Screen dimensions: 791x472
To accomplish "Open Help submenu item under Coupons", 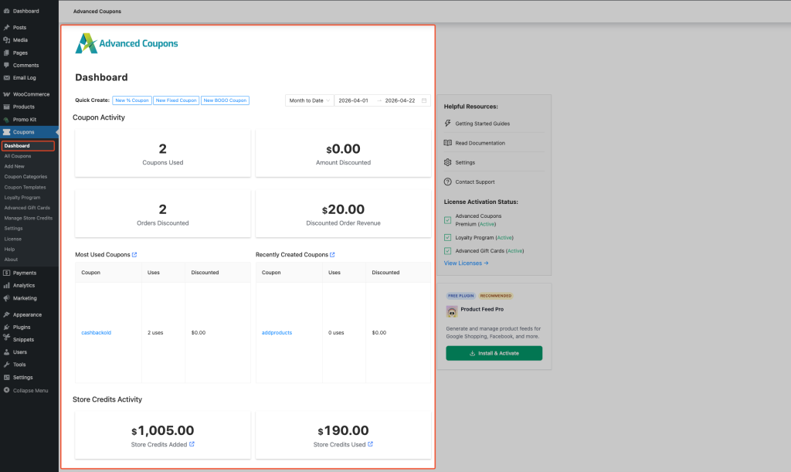I will (9, 249).
